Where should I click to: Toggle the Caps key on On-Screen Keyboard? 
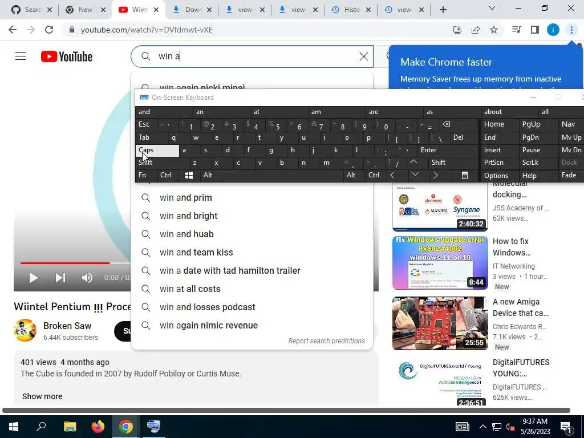(157, 150)
